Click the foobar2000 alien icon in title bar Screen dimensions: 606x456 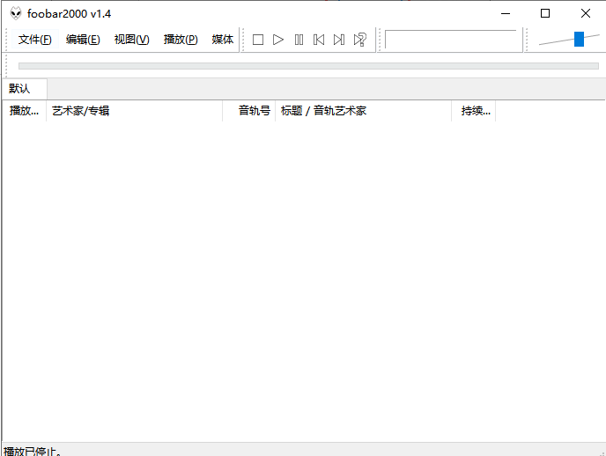pyautogui.click(x=16, y=13)
